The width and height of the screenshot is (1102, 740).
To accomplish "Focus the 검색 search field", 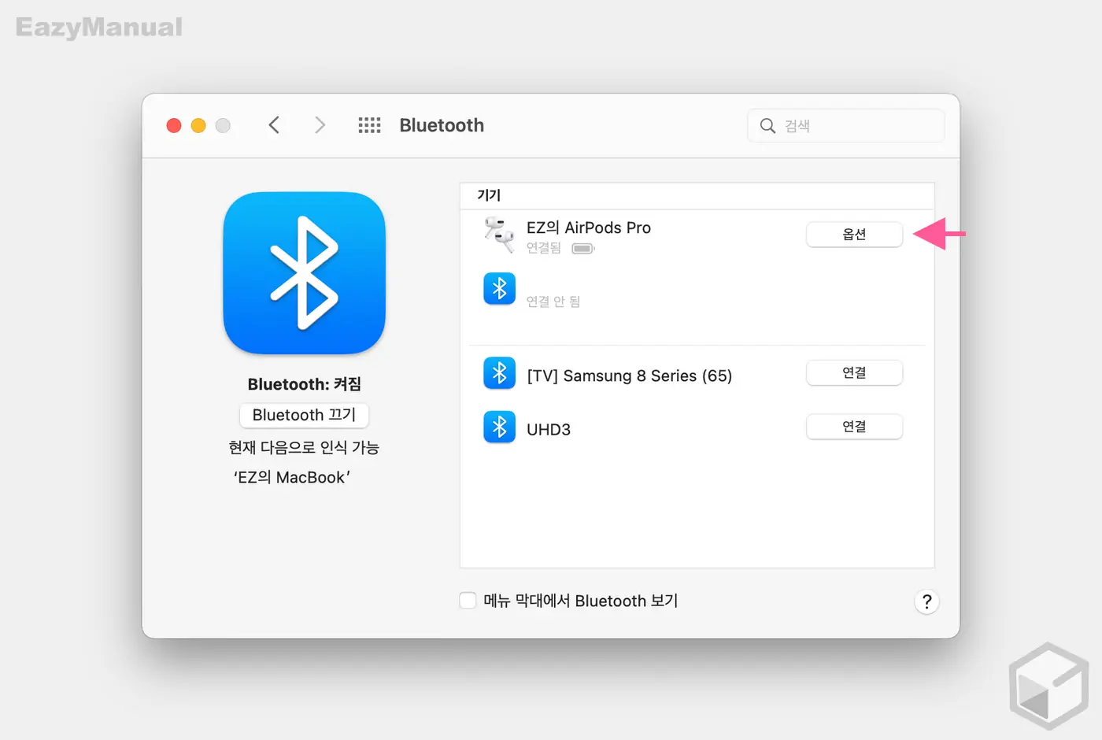I will (x=846, y=126).
